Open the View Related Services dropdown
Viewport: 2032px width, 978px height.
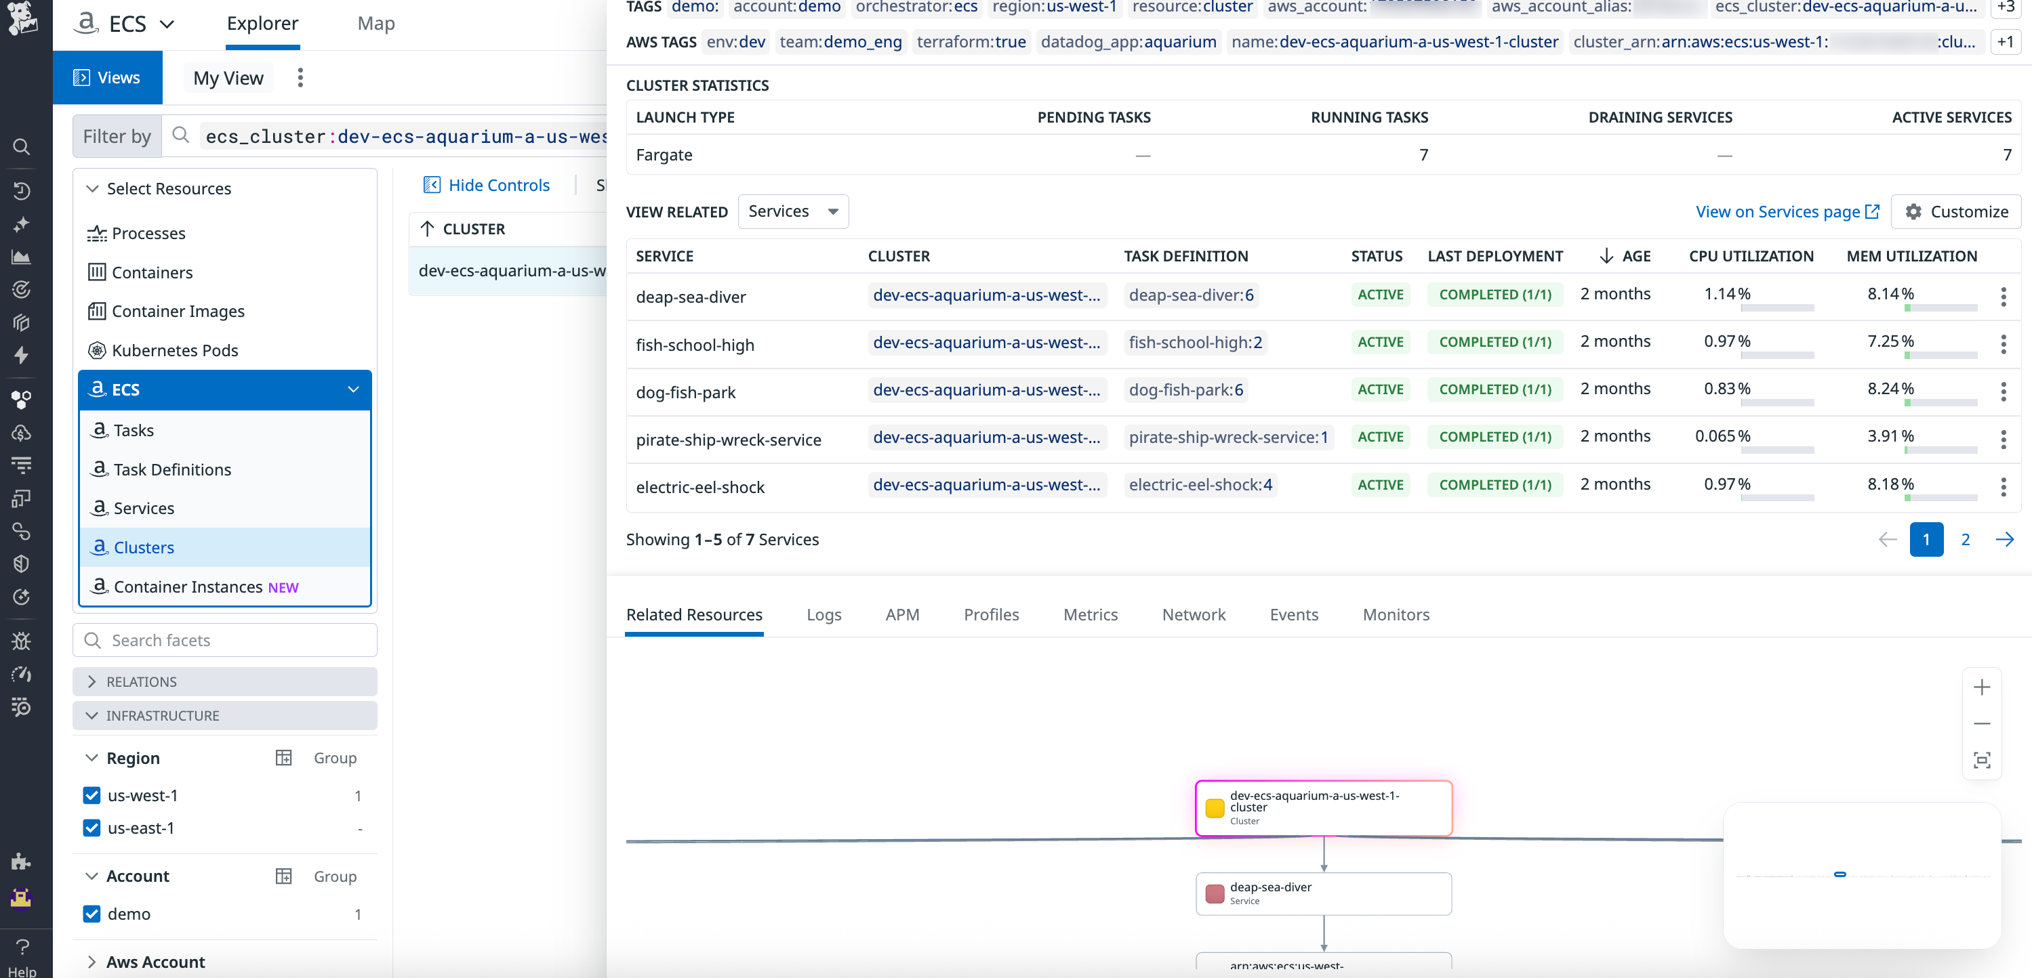point(793,211)
